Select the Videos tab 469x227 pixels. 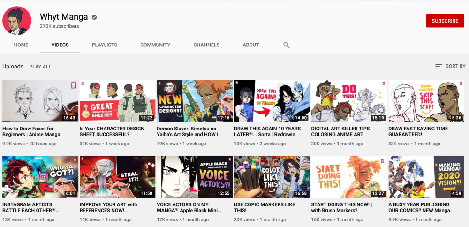point(60,45)
